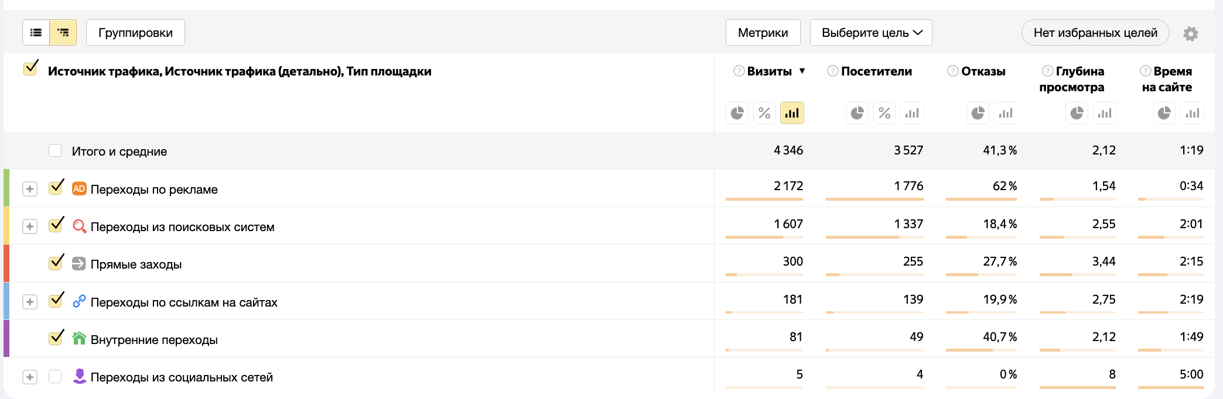This screenshot has height=399, width=1223.
Task: Show pie chart for Визиты column
Action: tap(737, 113)
